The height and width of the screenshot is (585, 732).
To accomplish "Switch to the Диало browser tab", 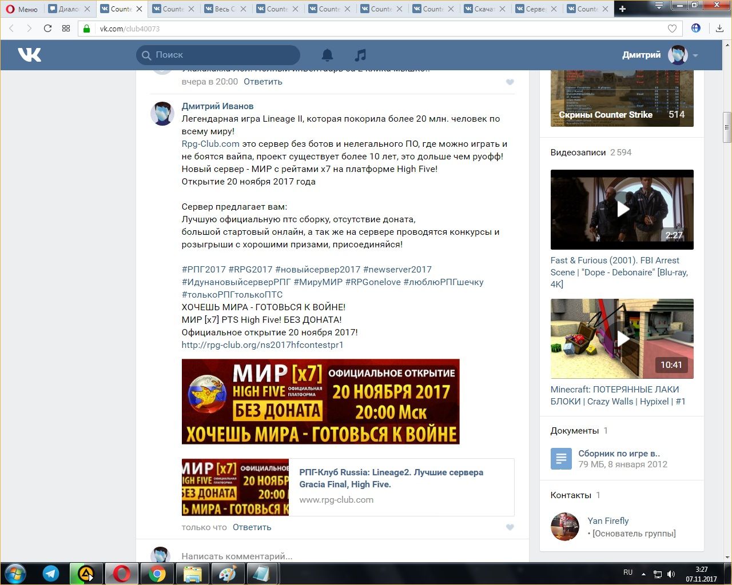I will (x=70, y=9).
